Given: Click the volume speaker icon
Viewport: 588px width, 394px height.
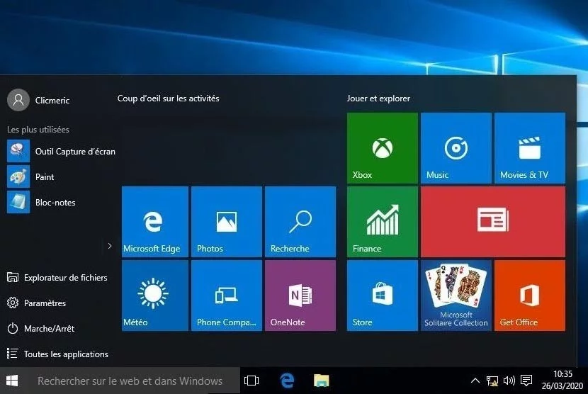Looking at the screenshot, I should click(x=509, y=381).
